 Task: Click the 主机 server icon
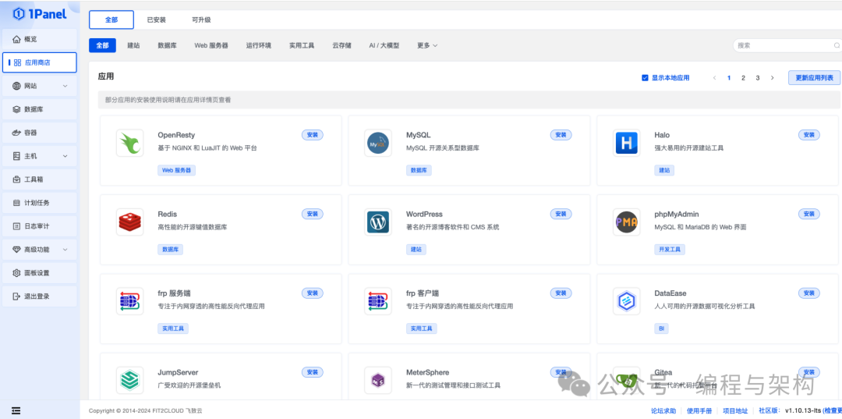(x=16, y=156)
